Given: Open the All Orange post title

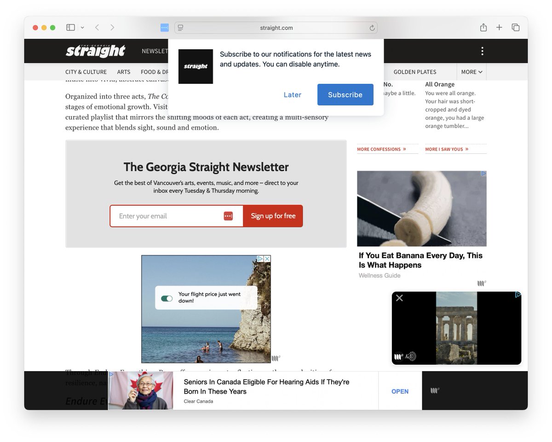Looking at the screenshot, I should (x=440, y=84).
